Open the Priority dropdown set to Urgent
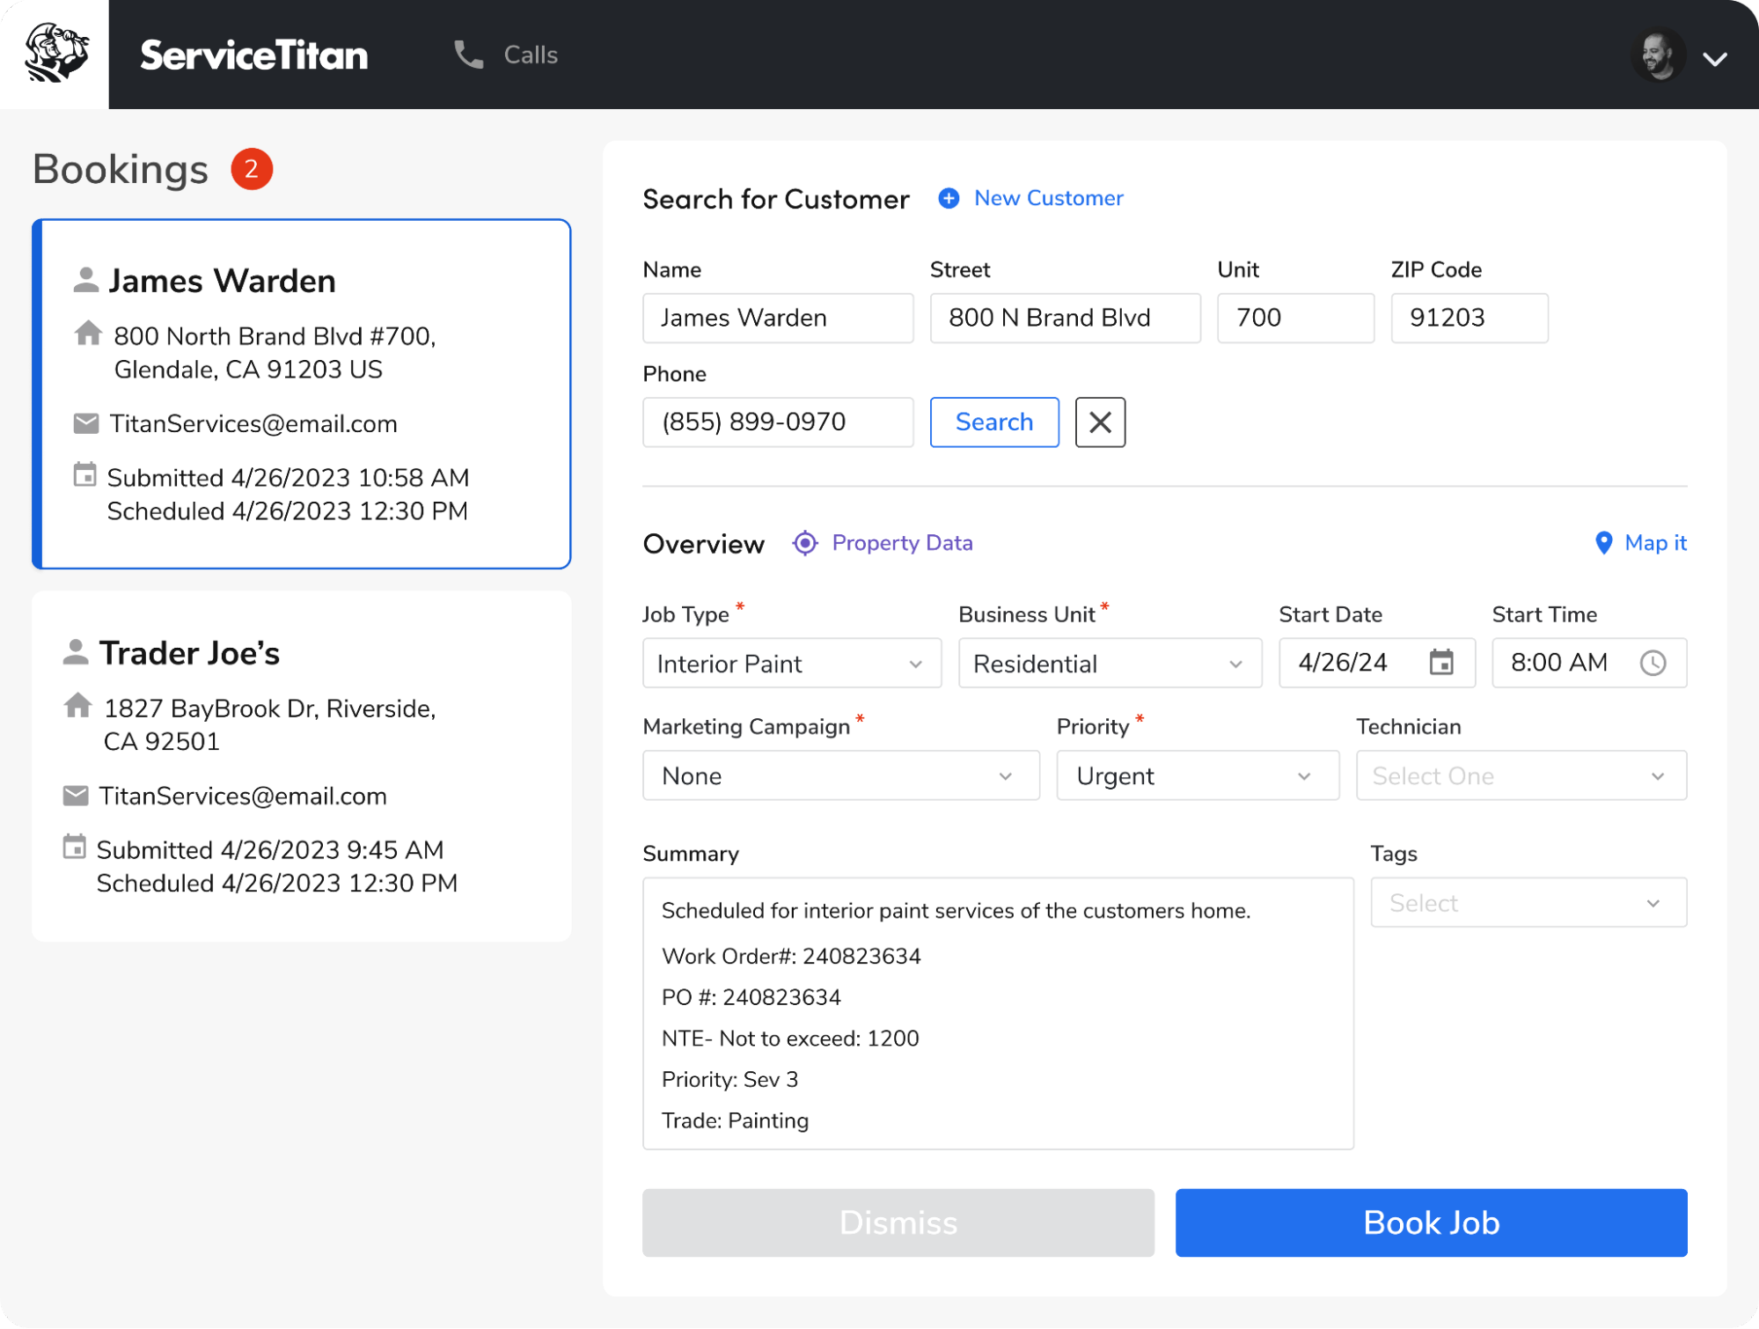This screenshot has height=1329, width=1759. [x=1197, y=775]
